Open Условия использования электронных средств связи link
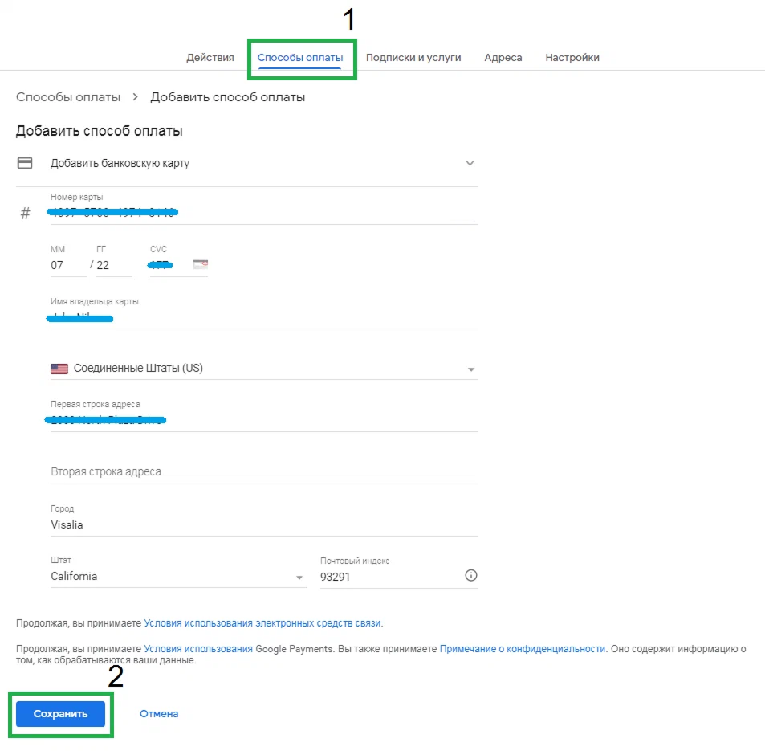This screenshot has height=751, width=765. (x=262, y=622)
